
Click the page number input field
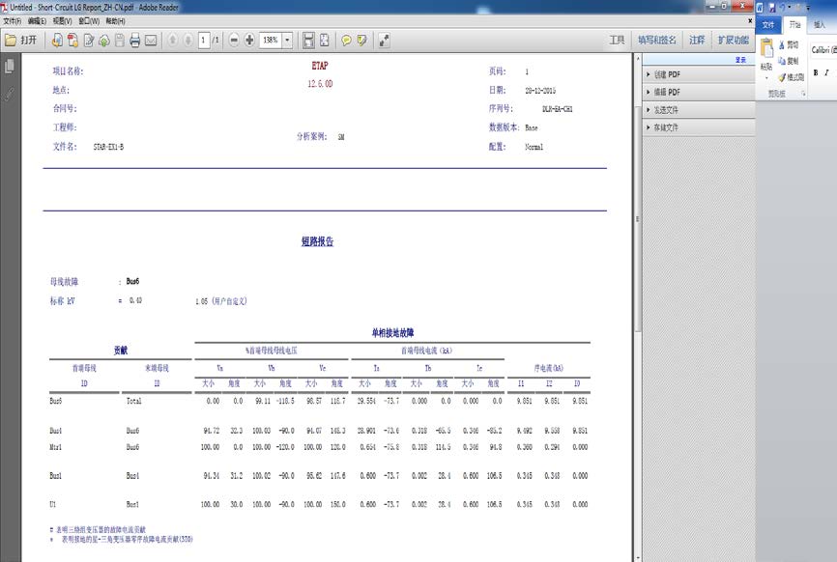pyautogui.click(x=204, y=41)
